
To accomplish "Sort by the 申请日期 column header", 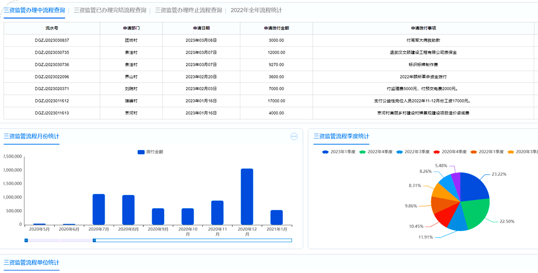I will [x=201, y=28].
